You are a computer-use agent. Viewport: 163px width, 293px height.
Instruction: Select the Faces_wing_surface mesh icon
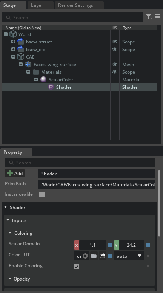(x=28, y=65)
